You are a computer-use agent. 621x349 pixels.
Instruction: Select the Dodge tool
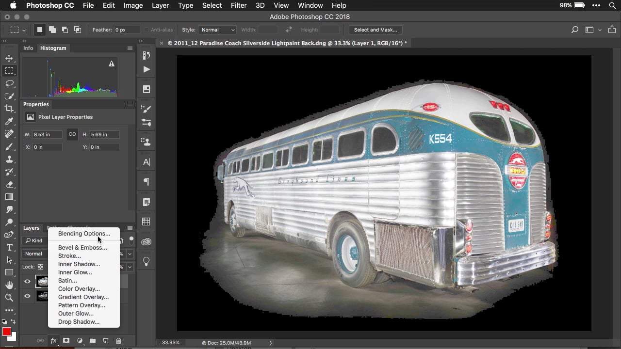click(9, 222)
